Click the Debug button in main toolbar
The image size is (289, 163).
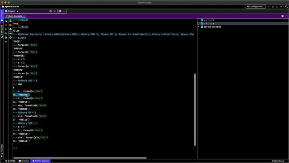coord(273,7)
